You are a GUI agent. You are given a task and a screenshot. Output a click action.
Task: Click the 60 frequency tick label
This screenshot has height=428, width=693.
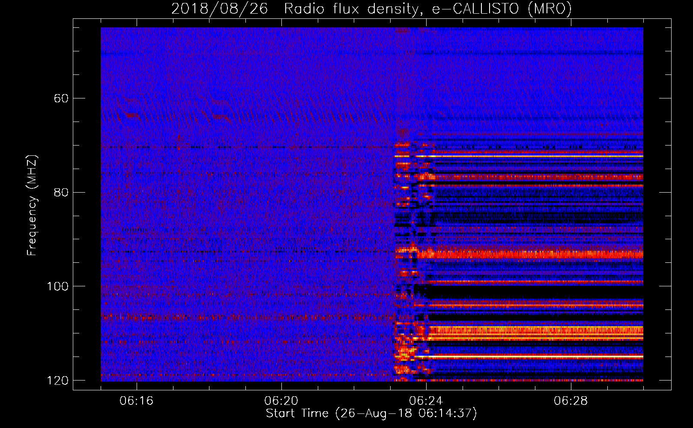(x=61, y=98)
